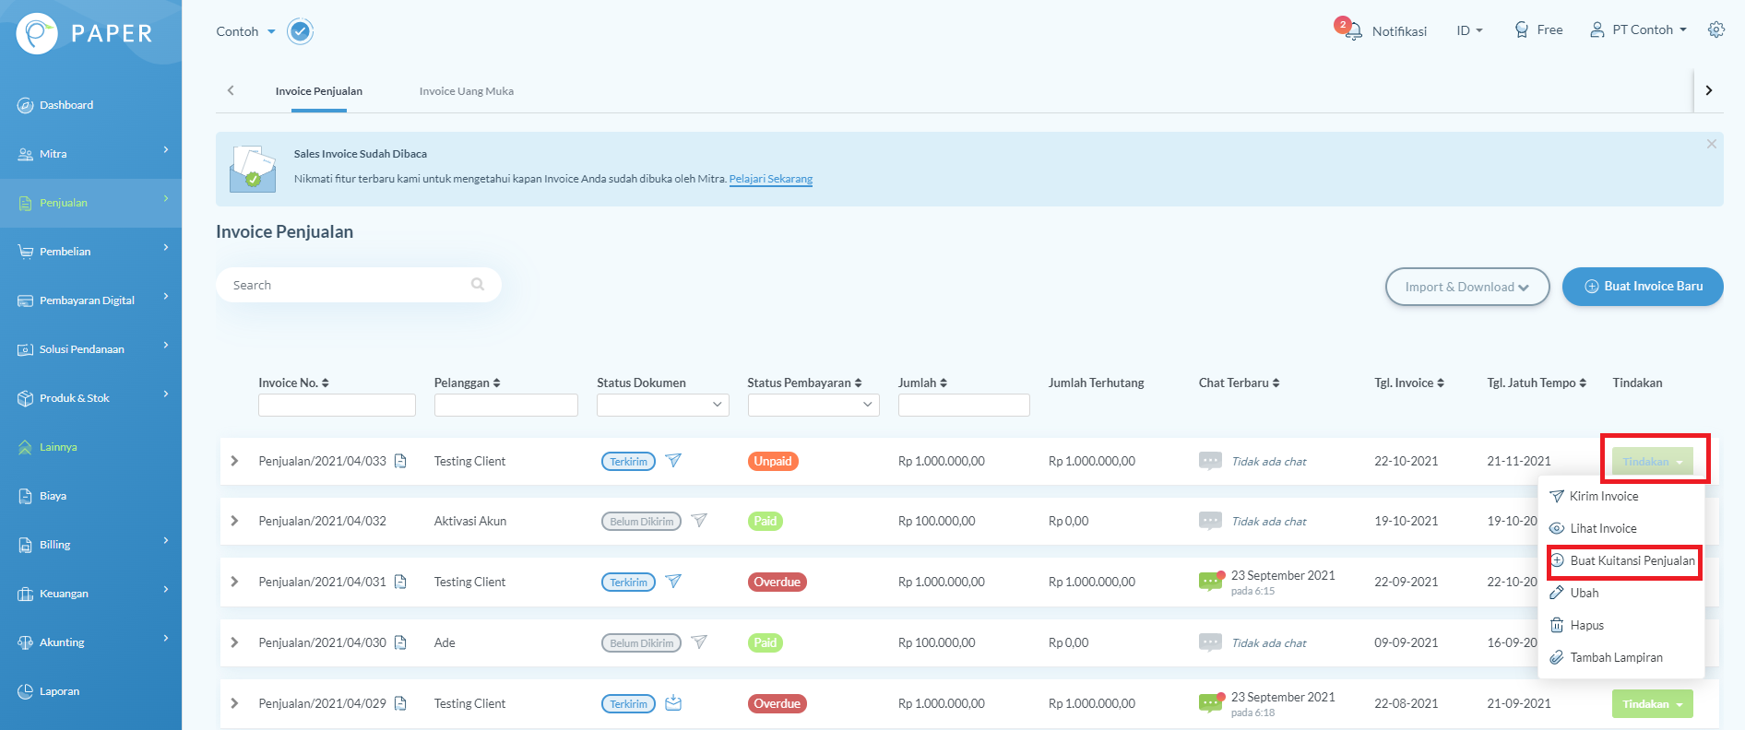Open Dashboard from the sidebar
This screenshot has width=1745, height=730.
(x=66, y=105)
